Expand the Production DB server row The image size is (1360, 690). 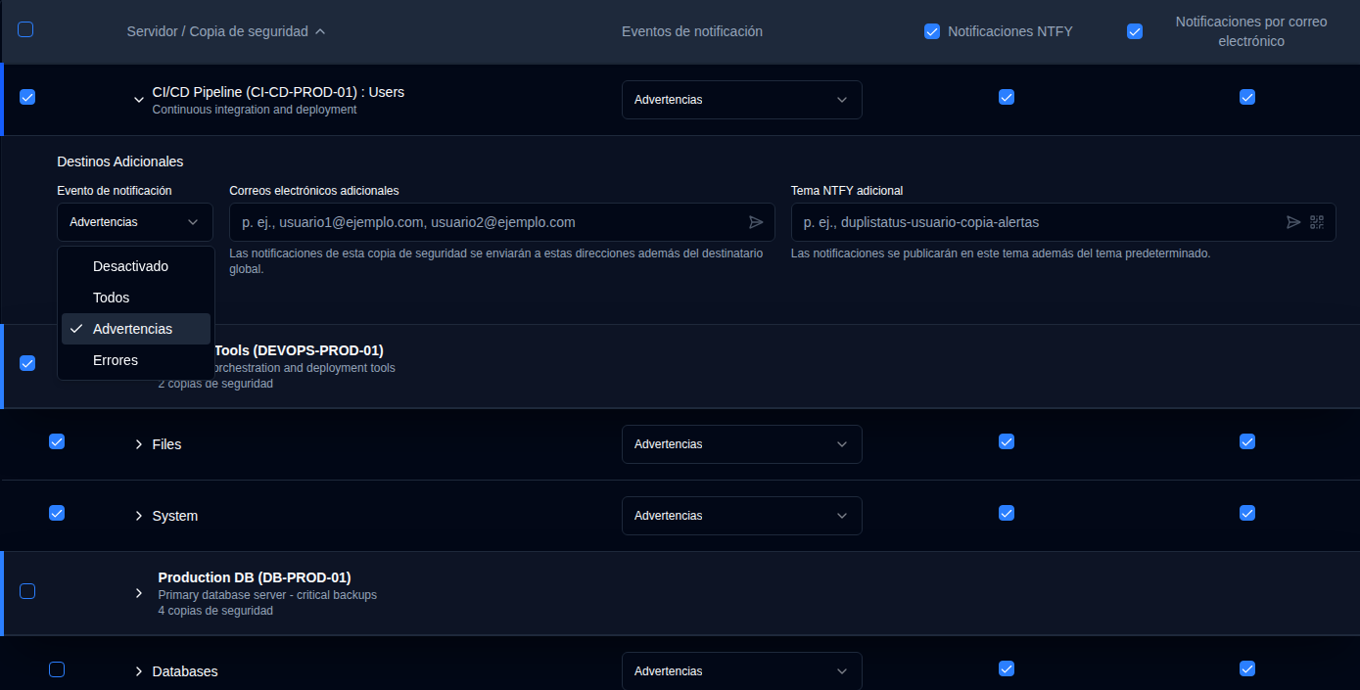click(139, 593)
